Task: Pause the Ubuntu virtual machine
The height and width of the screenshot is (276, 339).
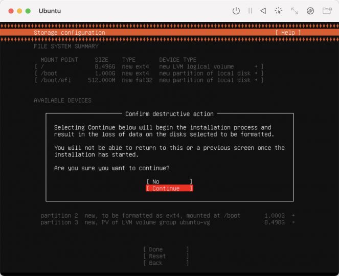Action: (x=250, y=11)
